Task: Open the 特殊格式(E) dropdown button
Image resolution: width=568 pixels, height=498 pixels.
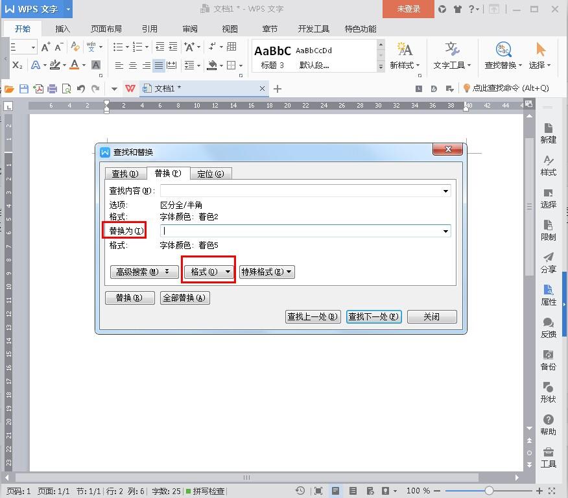Action: click(x=267, y=272)
